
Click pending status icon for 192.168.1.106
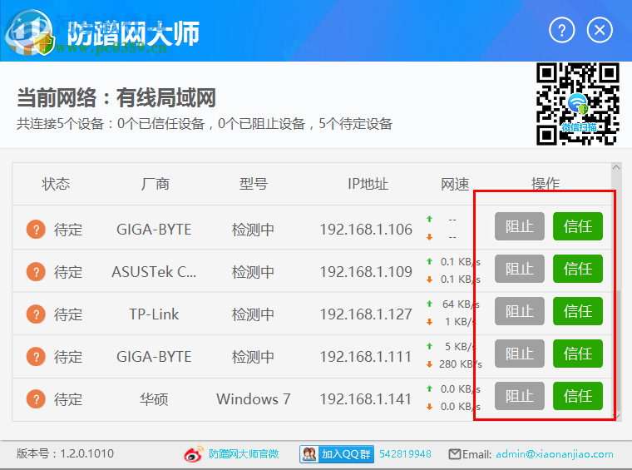pyautogui.click(x=36, y=230)
